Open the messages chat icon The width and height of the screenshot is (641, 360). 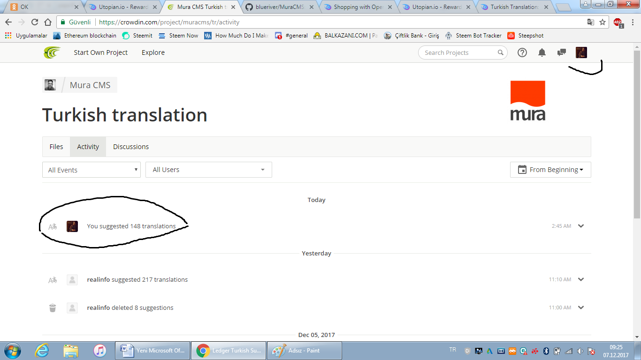[x=561, y=52]
